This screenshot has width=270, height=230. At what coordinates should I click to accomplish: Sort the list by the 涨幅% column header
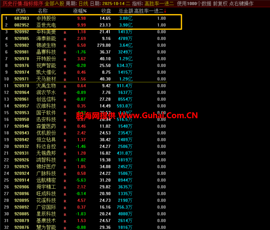[x=80, y=11]
